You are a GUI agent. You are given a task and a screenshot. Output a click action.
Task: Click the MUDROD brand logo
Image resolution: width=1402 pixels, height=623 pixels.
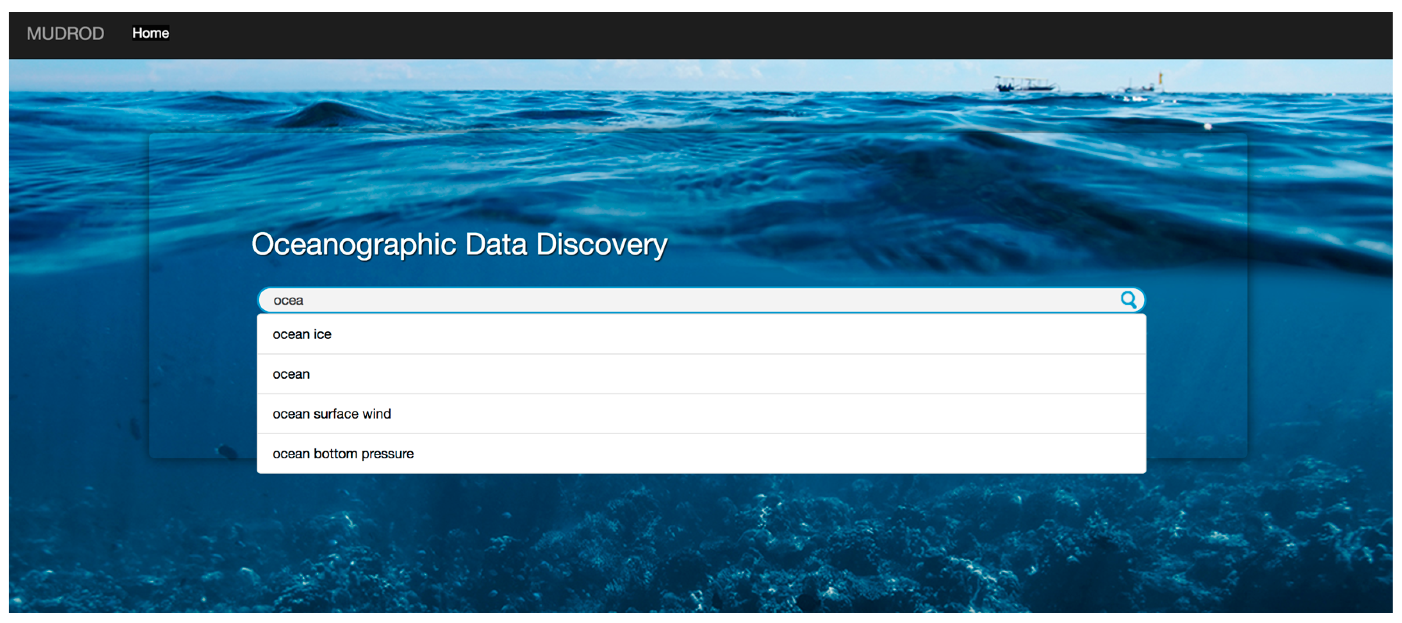click(x=65, y=34)
